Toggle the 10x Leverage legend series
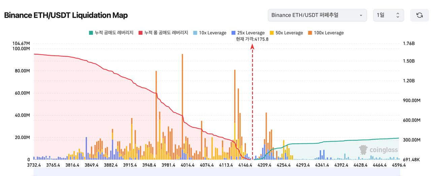Viewport: 431px width, 176px height. pos(210,33)
